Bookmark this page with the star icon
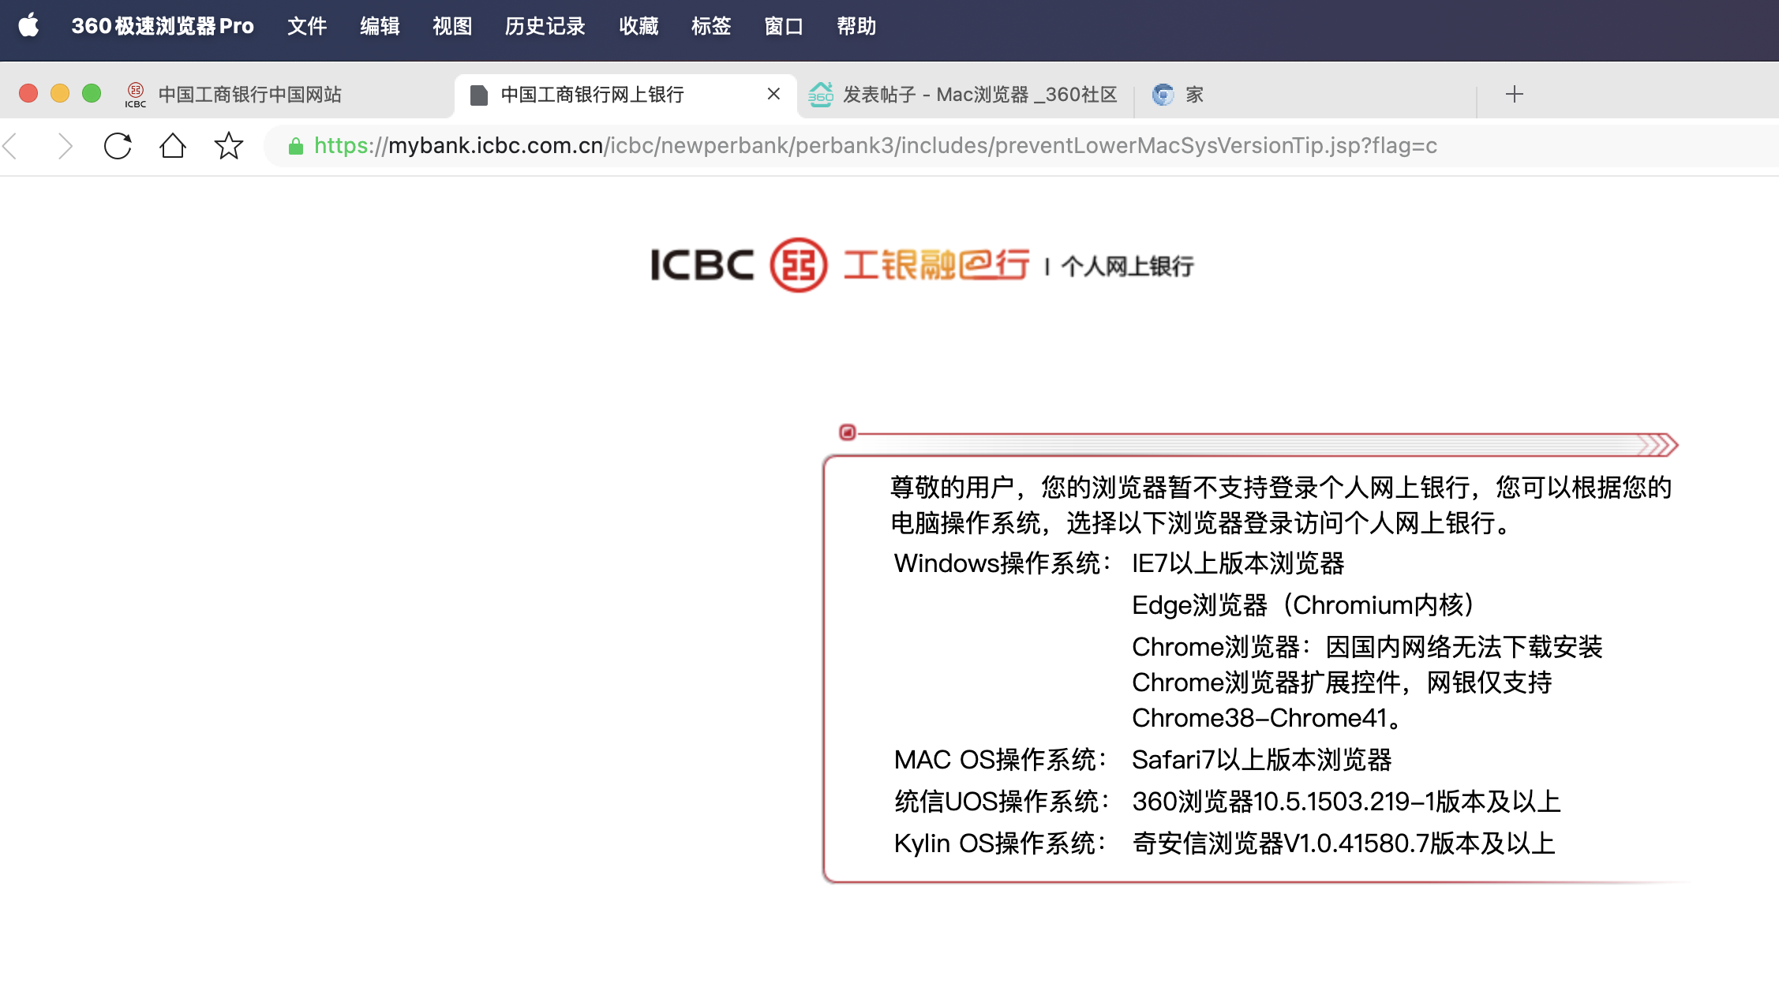 (x=229, y=146)
